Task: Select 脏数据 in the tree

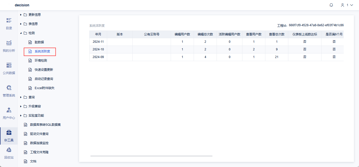Action: 39,42
